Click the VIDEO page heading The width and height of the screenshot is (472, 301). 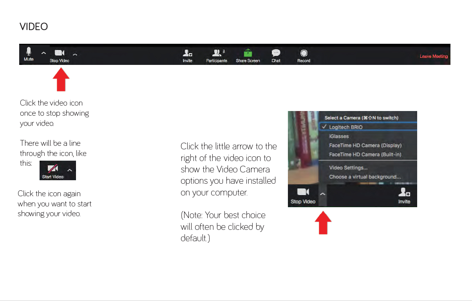coord(34,27)
